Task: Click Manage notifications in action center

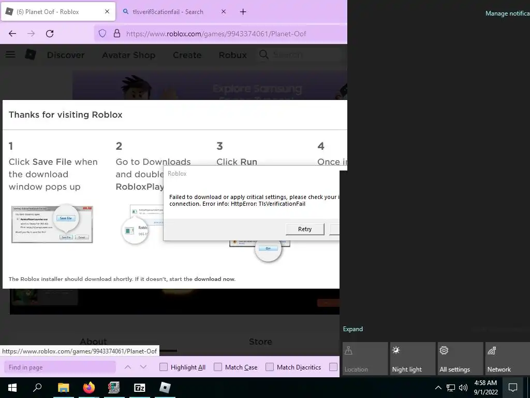Action: tap(507, 13)
